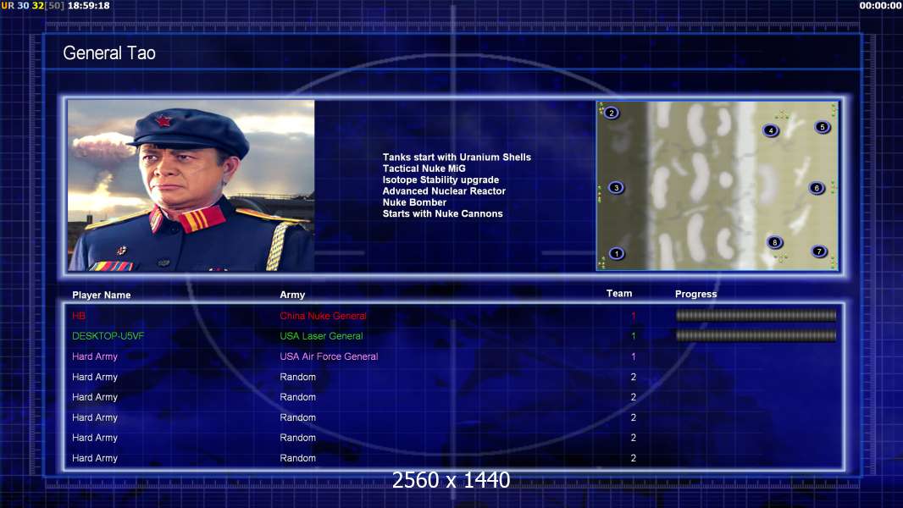903x508 pixels.
Task: Click the Team column header
Action: 619,294
